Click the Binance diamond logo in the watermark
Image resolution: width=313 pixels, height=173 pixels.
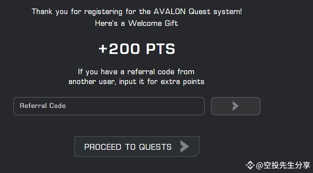[x=250, y=165]
